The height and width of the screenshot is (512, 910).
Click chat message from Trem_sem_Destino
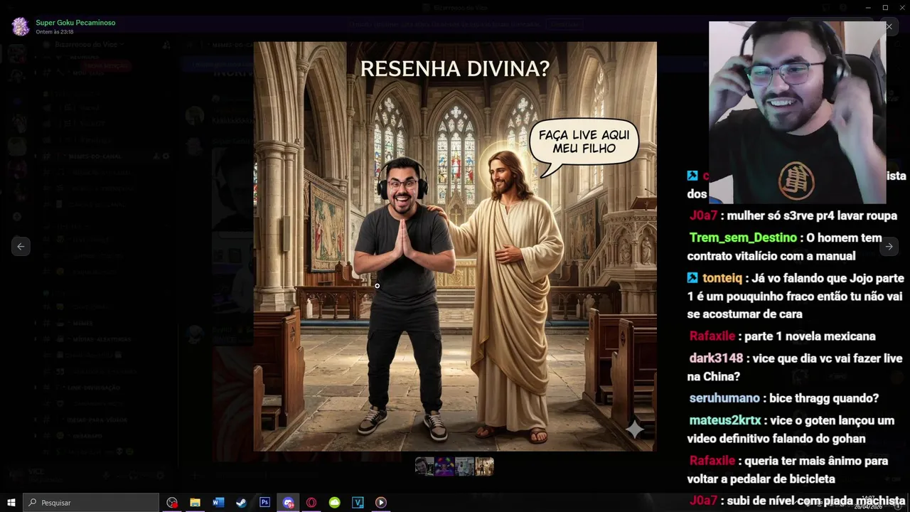(x=785, y=247)
